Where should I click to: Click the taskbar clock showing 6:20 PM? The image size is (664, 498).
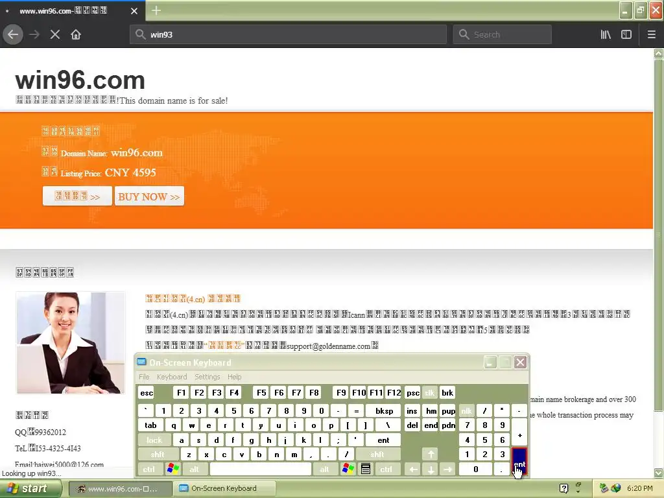coord(640,489)
